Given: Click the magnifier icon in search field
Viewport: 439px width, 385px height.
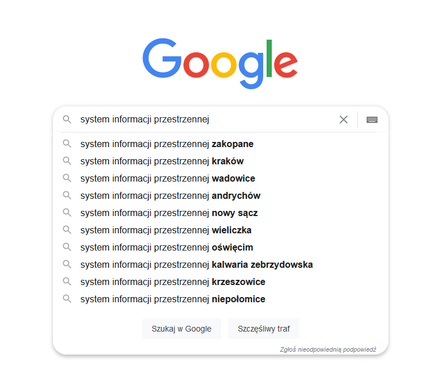Looking at the screenshot, I should pos(67,120).
